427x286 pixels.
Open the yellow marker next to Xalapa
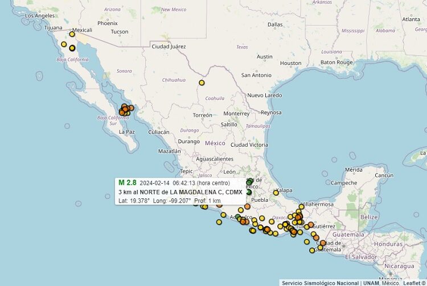(276, 193)
